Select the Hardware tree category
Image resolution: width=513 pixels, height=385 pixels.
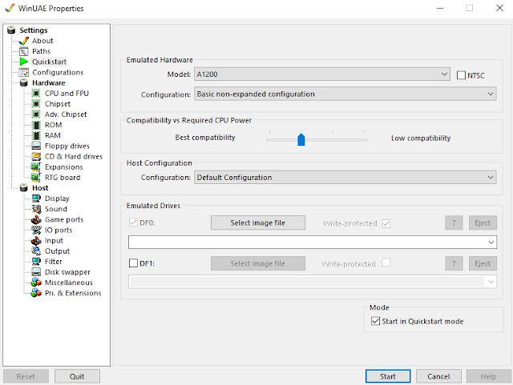[x=48, y=82]
